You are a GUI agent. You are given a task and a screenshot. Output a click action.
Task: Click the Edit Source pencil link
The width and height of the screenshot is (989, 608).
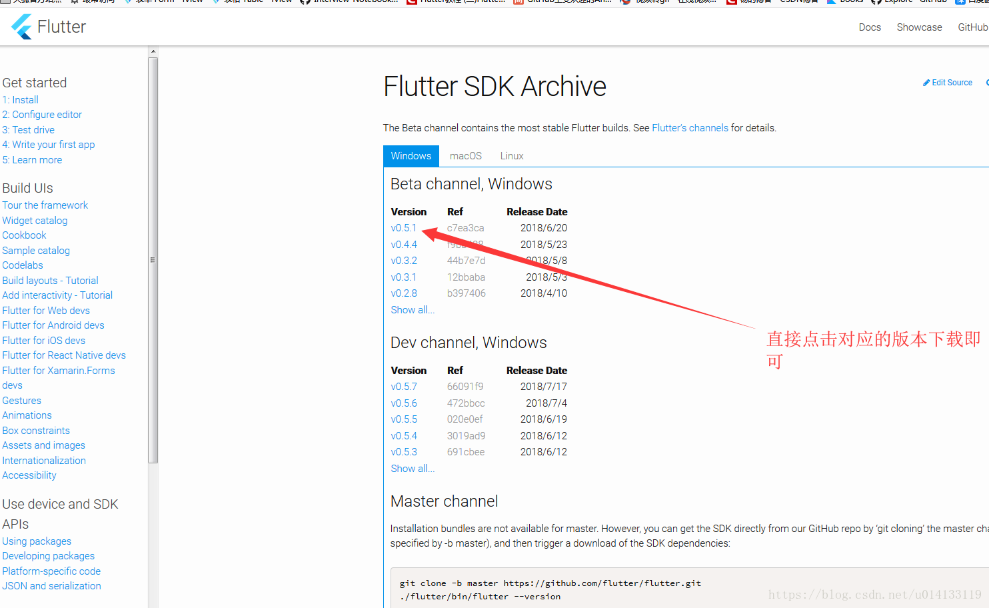point(947,83)
